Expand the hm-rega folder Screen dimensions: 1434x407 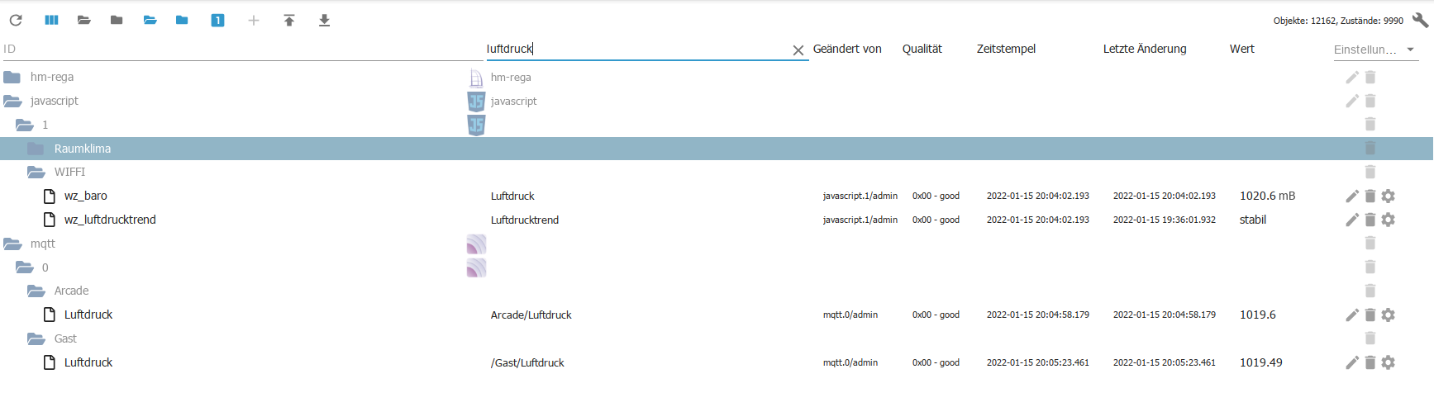(12, 78)
